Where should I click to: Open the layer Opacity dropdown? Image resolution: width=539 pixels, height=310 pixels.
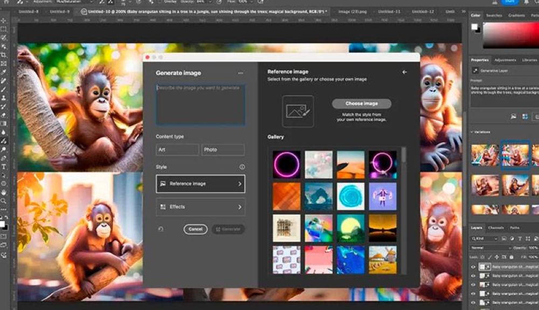pyautogui.click(x=533, y=248)
